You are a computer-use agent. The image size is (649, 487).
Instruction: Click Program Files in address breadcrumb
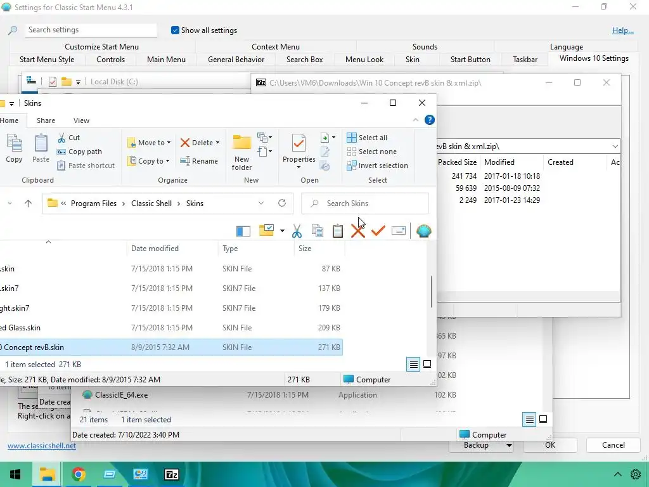coord(94,204)
